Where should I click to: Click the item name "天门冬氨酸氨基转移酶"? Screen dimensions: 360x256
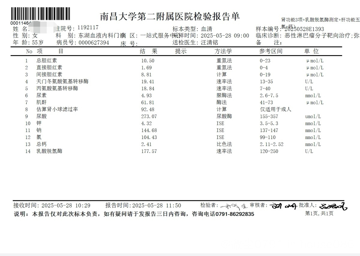click(62, 81)
